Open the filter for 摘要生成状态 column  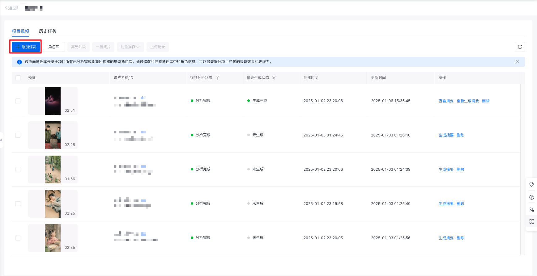(x=274, y=78)
